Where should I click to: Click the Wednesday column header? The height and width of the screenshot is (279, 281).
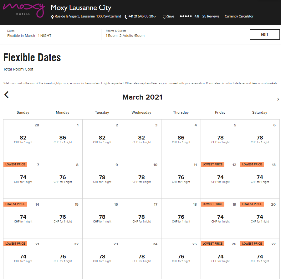[141, 112]
